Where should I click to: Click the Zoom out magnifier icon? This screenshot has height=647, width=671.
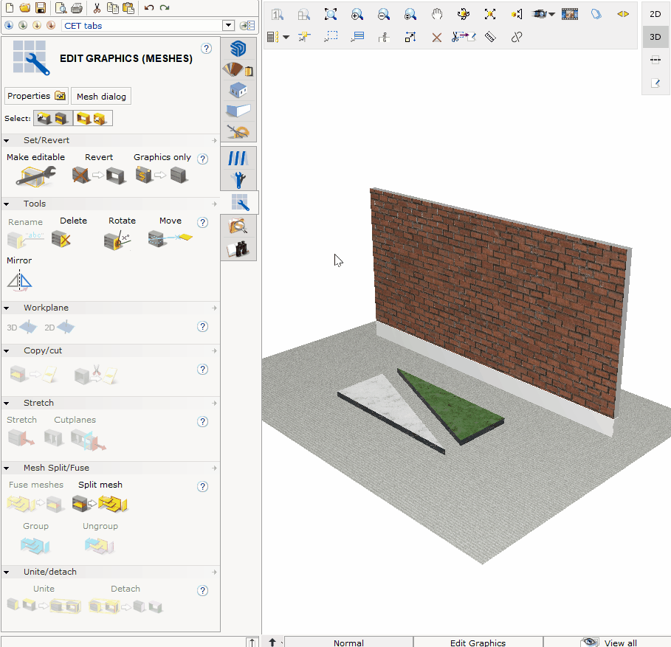[383, 14]
